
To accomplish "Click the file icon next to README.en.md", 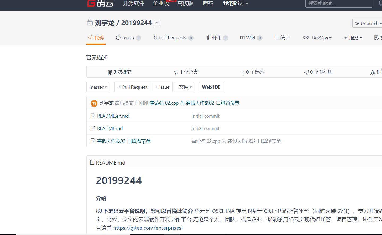I will pyautogui.click(x=93, y=116).
